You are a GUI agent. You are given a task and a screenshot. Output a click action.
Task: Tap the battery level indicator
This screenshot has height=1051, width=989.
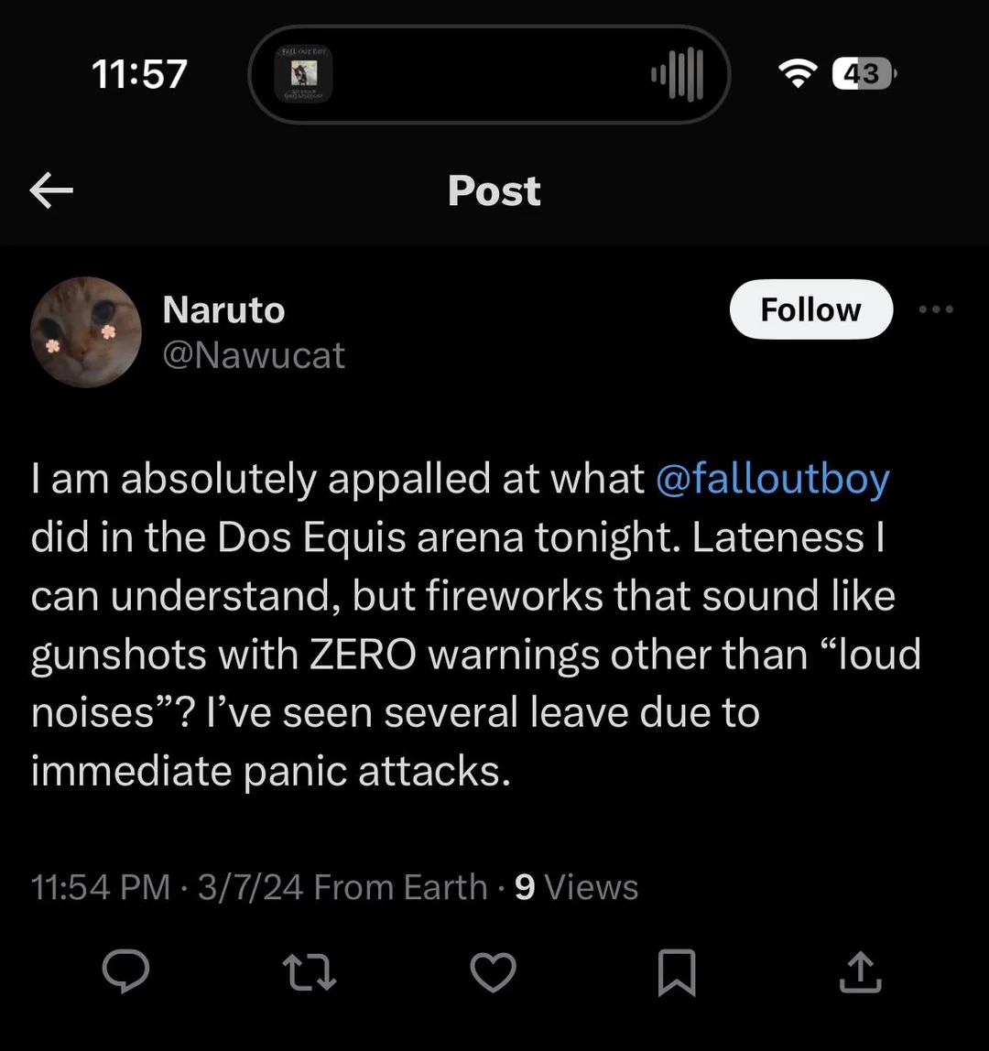(x=864, y=74)
